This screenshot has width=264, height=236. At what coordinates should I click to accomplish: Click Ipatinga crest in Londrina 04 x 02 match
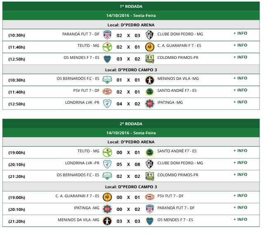[x=149, y=103]
